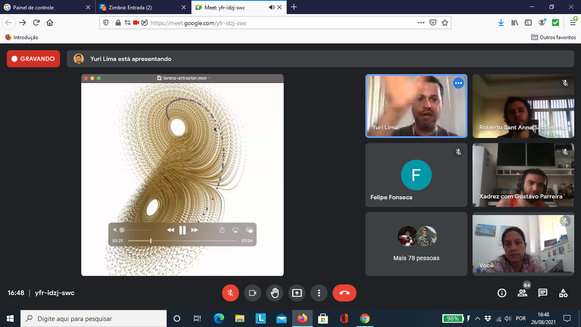Show hidden tray icons chevron
581x327 pixels.
click(x=478, y=318)
